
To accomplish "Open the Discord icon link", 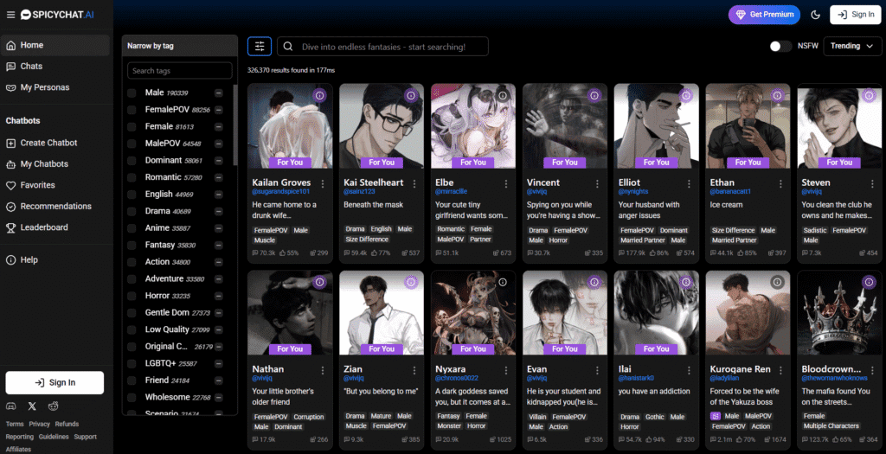I will click(10, 406).
